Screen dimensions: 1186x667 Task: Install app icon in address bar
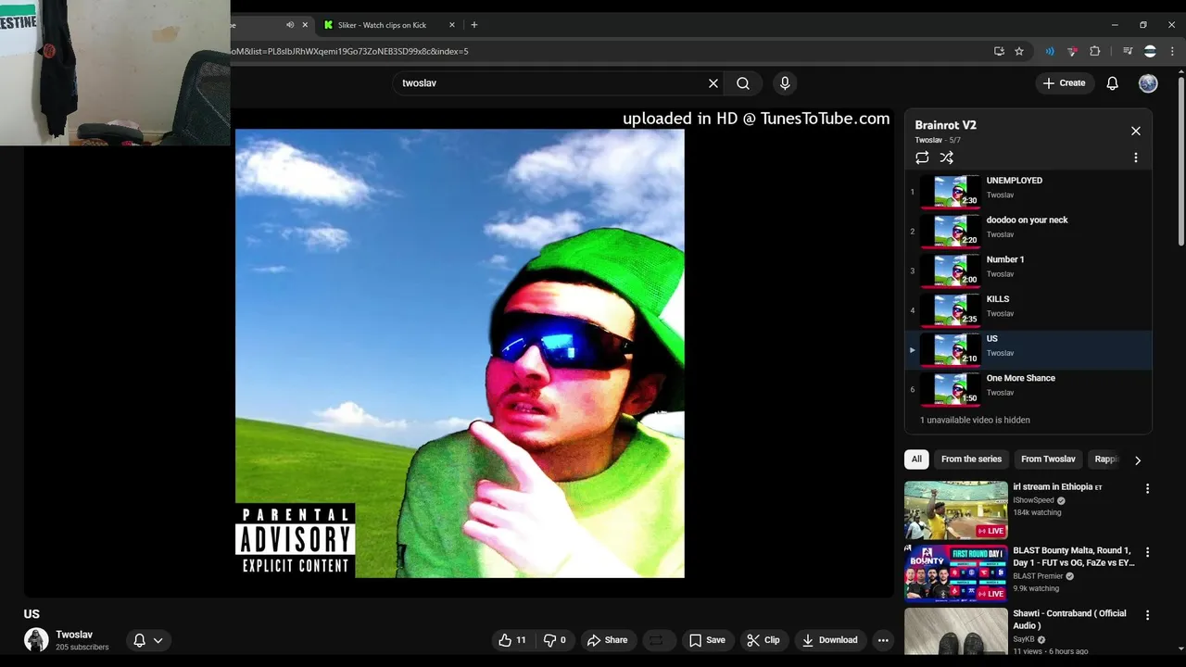pos(999,51)
